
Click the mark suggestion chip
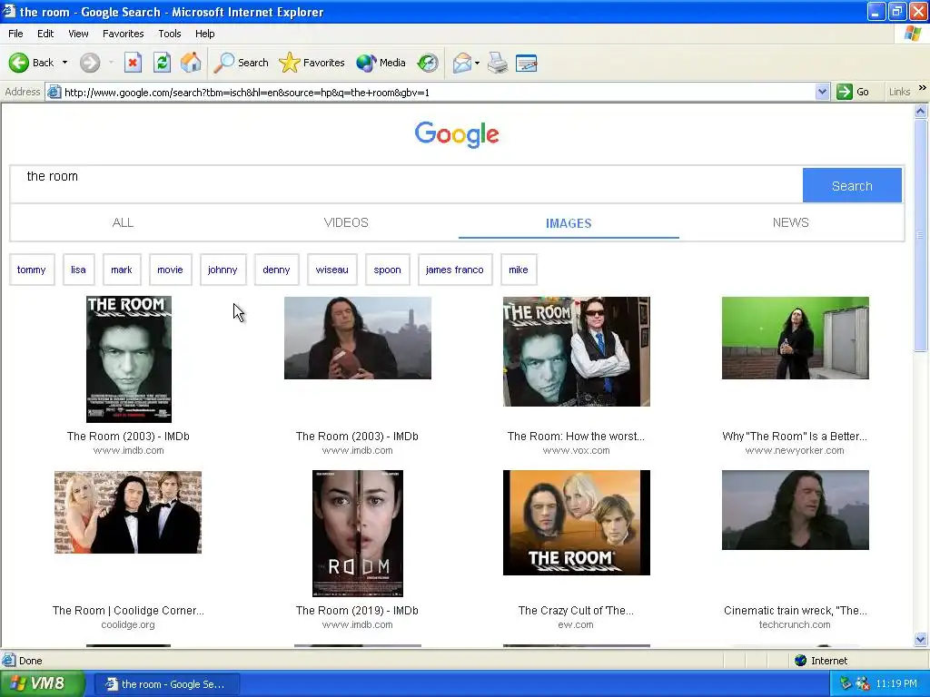click(x=122, y=270)
